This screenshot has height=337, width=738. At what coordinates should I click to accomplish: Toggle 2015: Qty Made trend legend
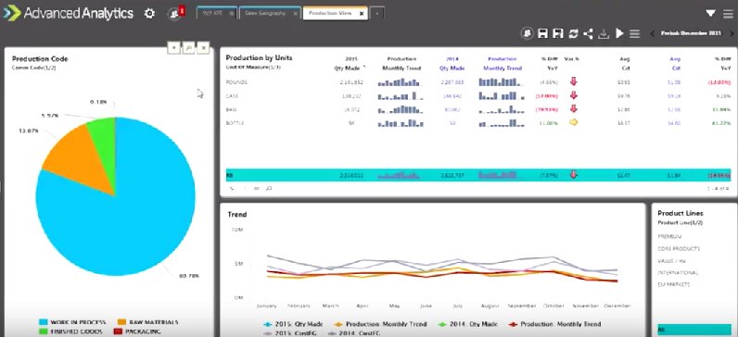[x=292, y=324]
